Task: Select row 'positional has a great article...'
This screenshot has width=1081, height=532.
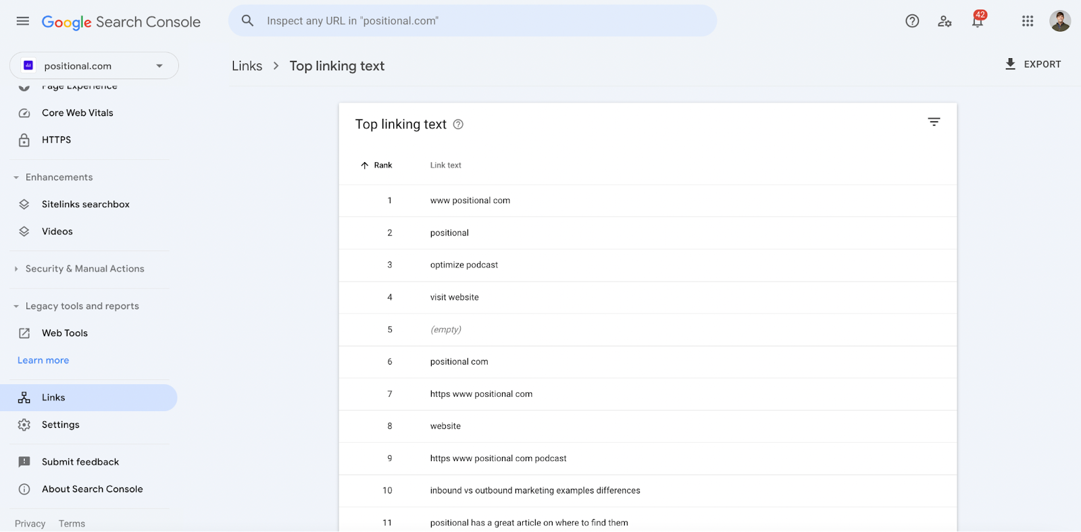Action: 647,520
